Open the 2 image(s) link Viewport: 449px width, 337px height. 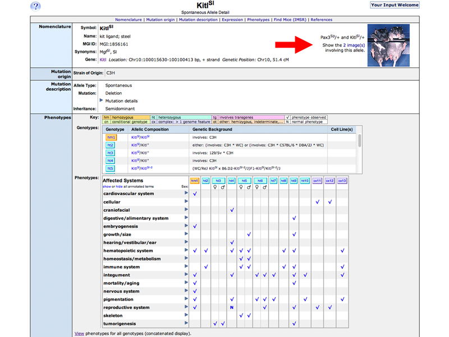click(354, 45)
